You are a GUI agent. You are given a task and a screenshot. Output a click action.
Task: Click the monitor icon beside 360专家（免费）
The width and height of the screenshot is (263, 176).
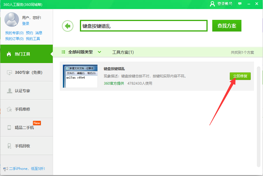[9, 72]
